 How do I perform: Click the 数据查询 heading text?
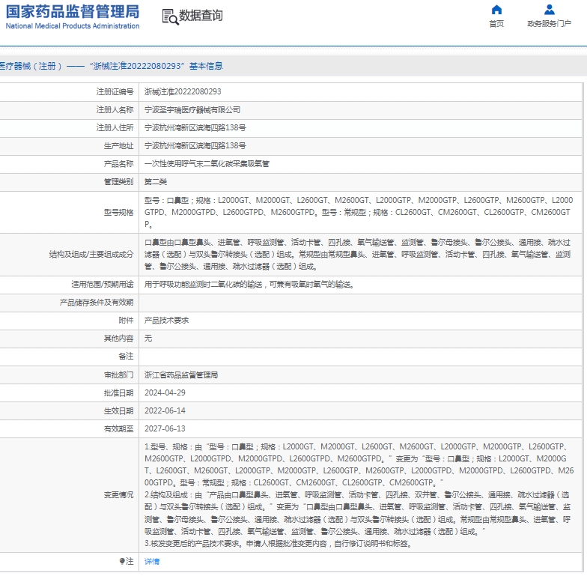(x=201, y=15)
